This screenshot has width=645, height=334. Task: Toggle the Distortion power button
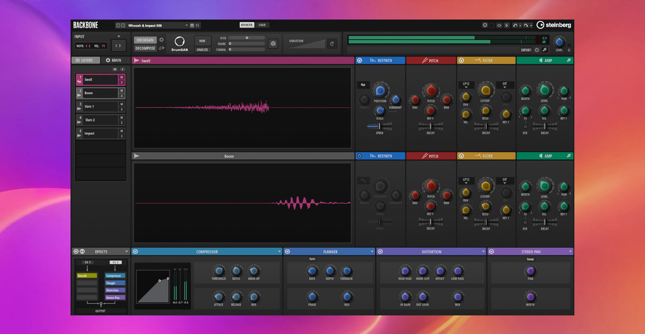tap(381, 252)
